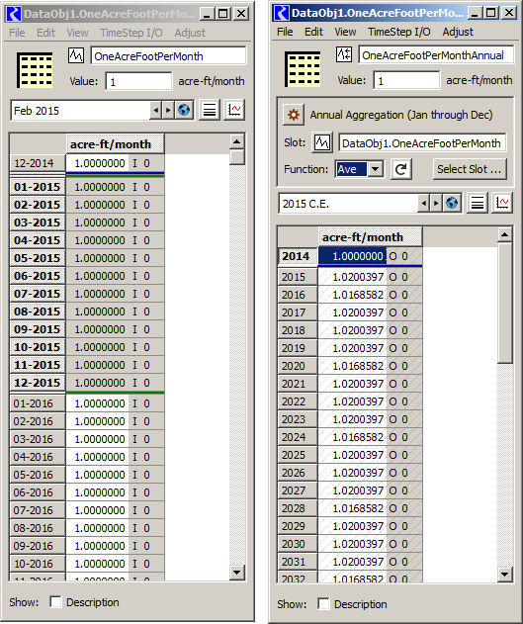Click the list-lines icon in left window
Screen dimensions: 523x624
(210, 110)
